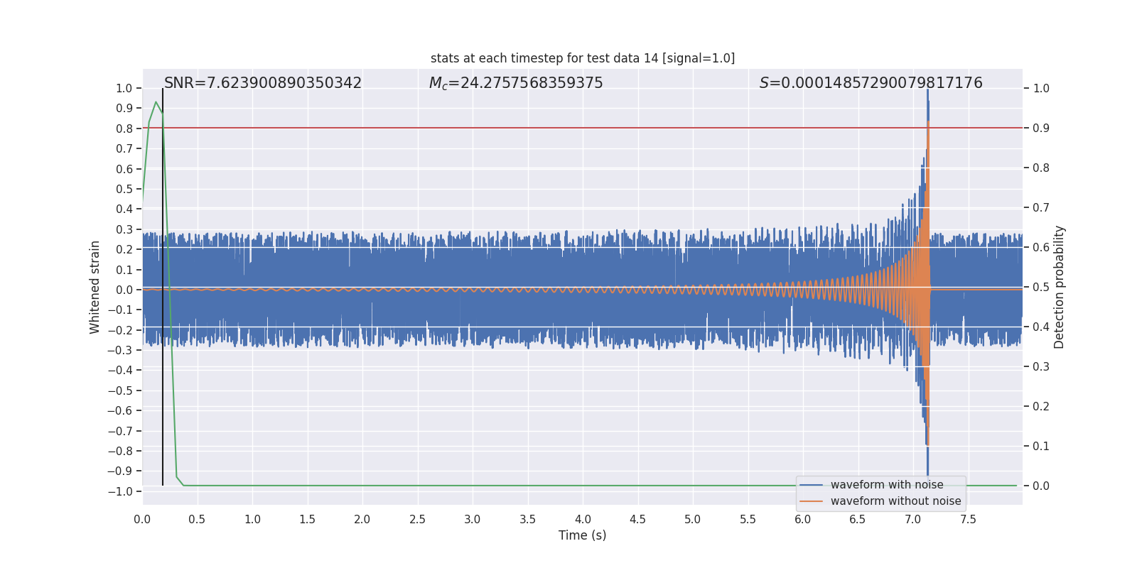This screenshot has width=1137, height=568.
Task: Click the 4.0 tick label on time axis
Action: 583,520
